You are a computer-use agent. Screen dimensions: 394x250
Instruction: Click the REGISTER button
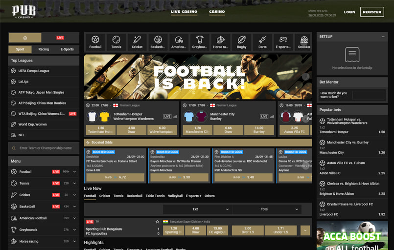click(x=371, y=12)
